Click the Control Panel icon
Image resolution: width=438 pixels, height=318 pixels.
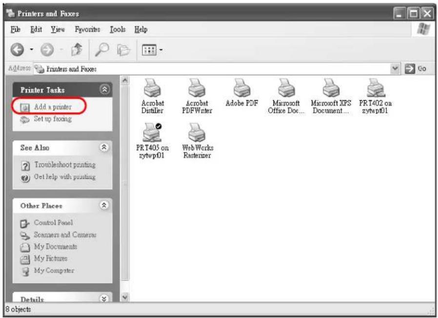coord(25,223)
